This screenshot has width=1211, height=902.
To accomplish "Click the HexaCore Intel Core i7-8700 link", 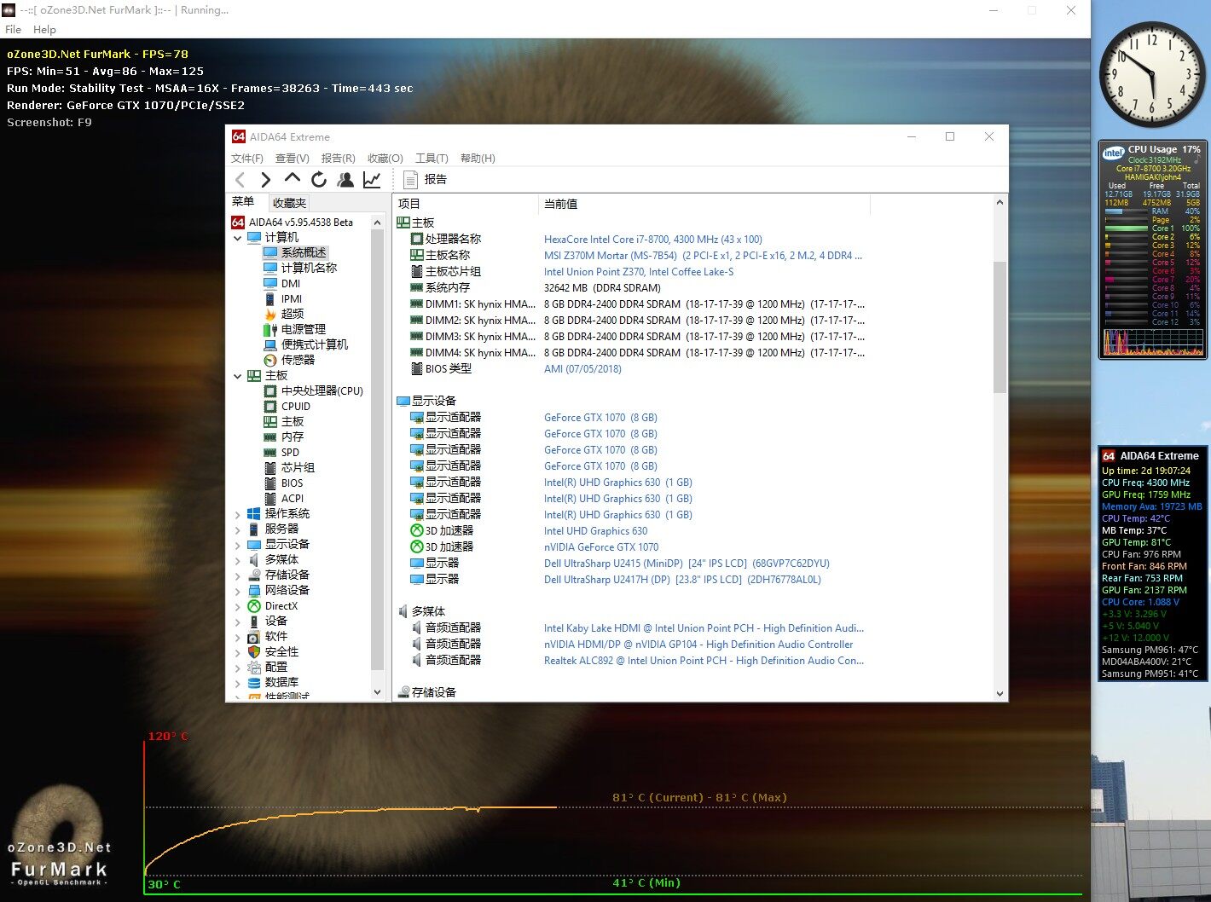I will tap(653, 240).
